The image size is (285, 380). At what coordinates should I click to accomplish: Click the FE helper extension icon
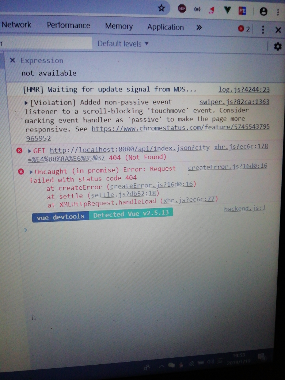click(x=242, y=11)
